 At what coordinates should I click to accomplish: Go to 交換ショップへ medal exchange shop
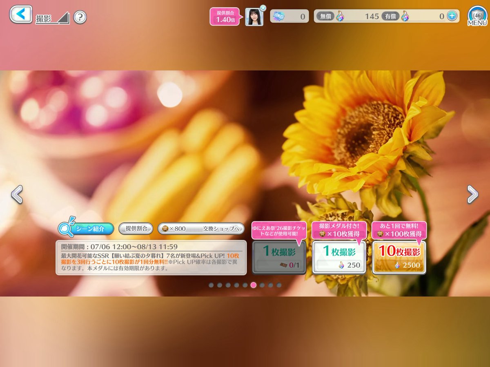pyautogui.click(x=201, y=228)
